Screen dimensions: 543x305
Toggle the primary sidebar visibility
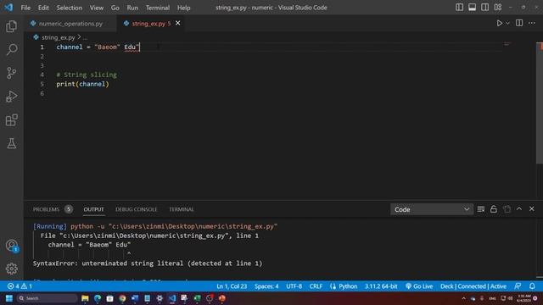point(459,8)
